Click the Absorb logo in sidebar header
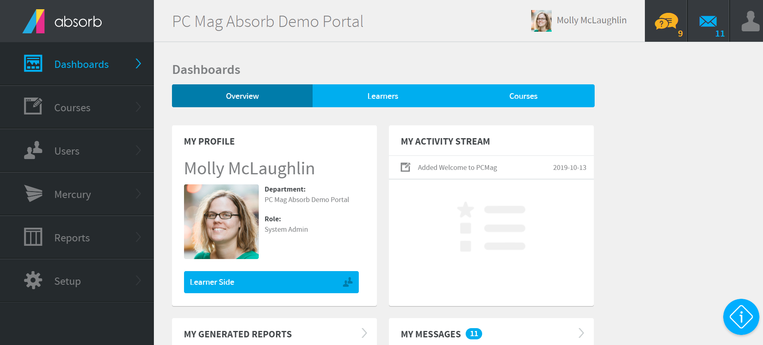The width and height of the screenshot is (763, 345). click(x=62, y=21)
